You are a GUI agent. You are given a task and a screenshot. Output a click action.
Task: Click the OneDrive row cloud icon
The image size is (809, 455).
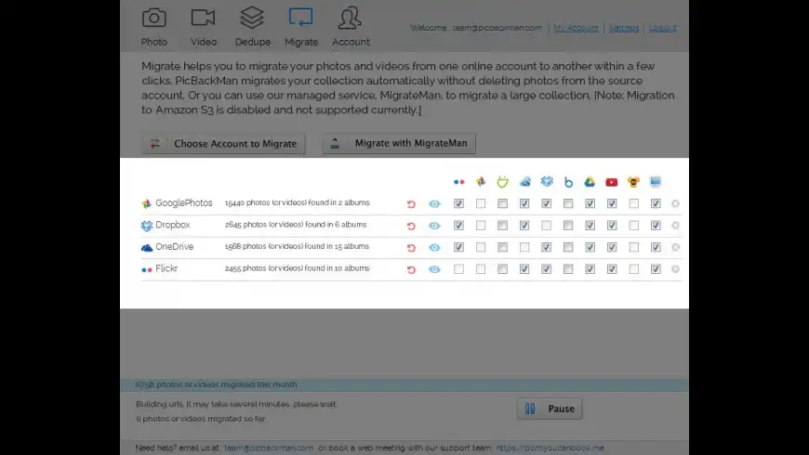147,248
